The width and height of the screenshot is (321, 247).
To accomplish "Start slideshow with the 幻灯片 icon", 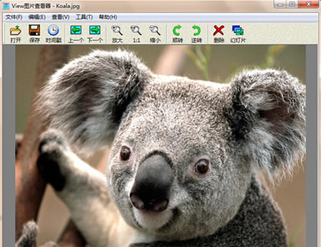I will pos(238,33).
